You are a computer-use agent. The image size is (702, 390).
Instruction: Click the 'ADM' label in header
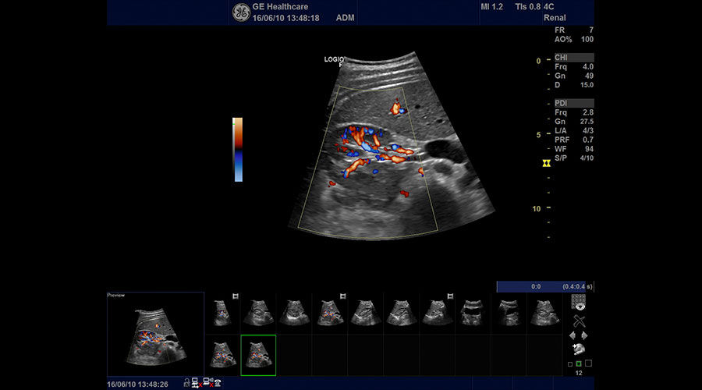[346, 18]
